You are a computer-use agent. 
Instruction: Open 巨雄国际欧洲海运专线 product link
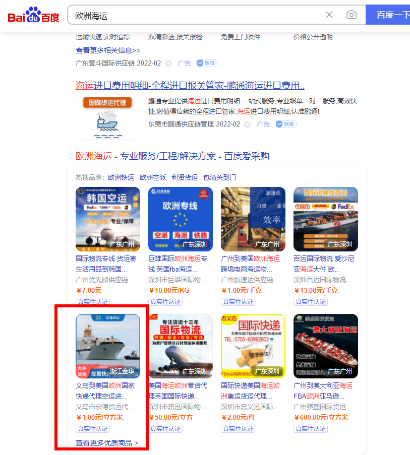pyautogui.click(x=178, y=264)
